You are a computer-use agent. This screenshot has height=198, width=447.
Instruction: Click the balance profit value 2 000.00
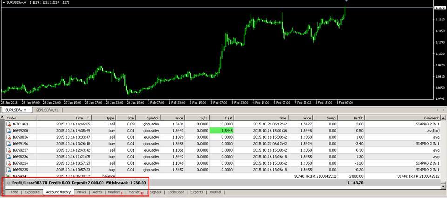pyautogui.click(x=355, y=176)
